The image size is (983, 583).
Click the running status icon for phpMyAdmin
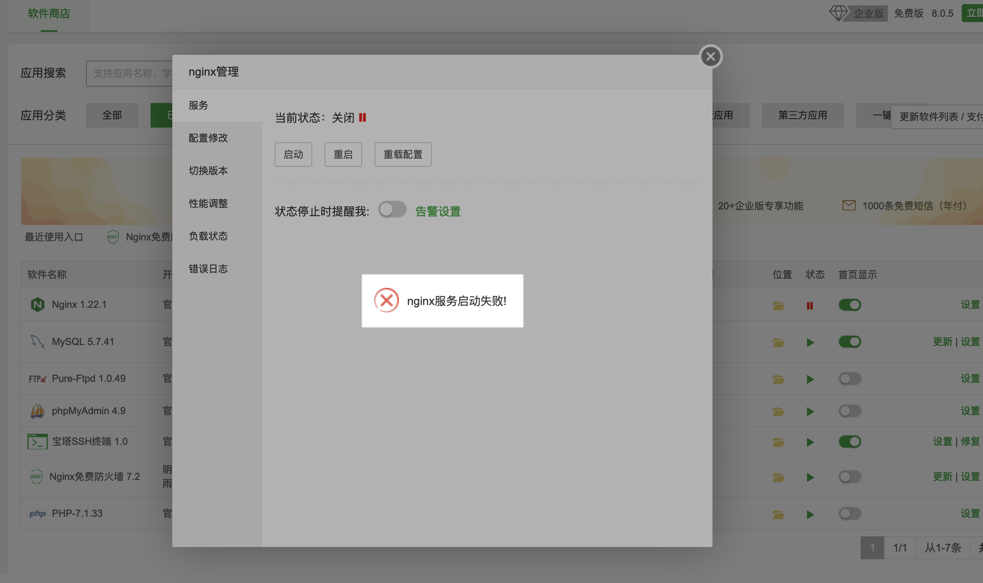(810, 411)
